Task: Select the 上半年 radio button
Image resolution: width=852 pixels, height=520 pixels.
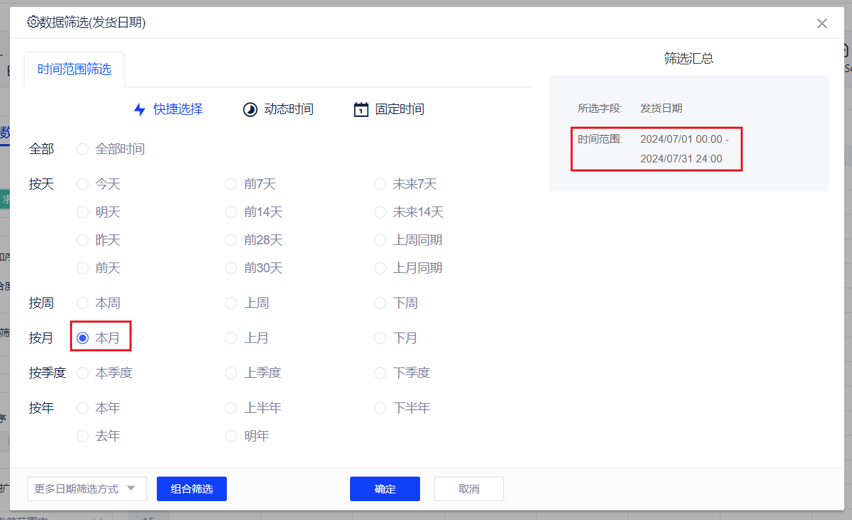Action: [231, 408]
